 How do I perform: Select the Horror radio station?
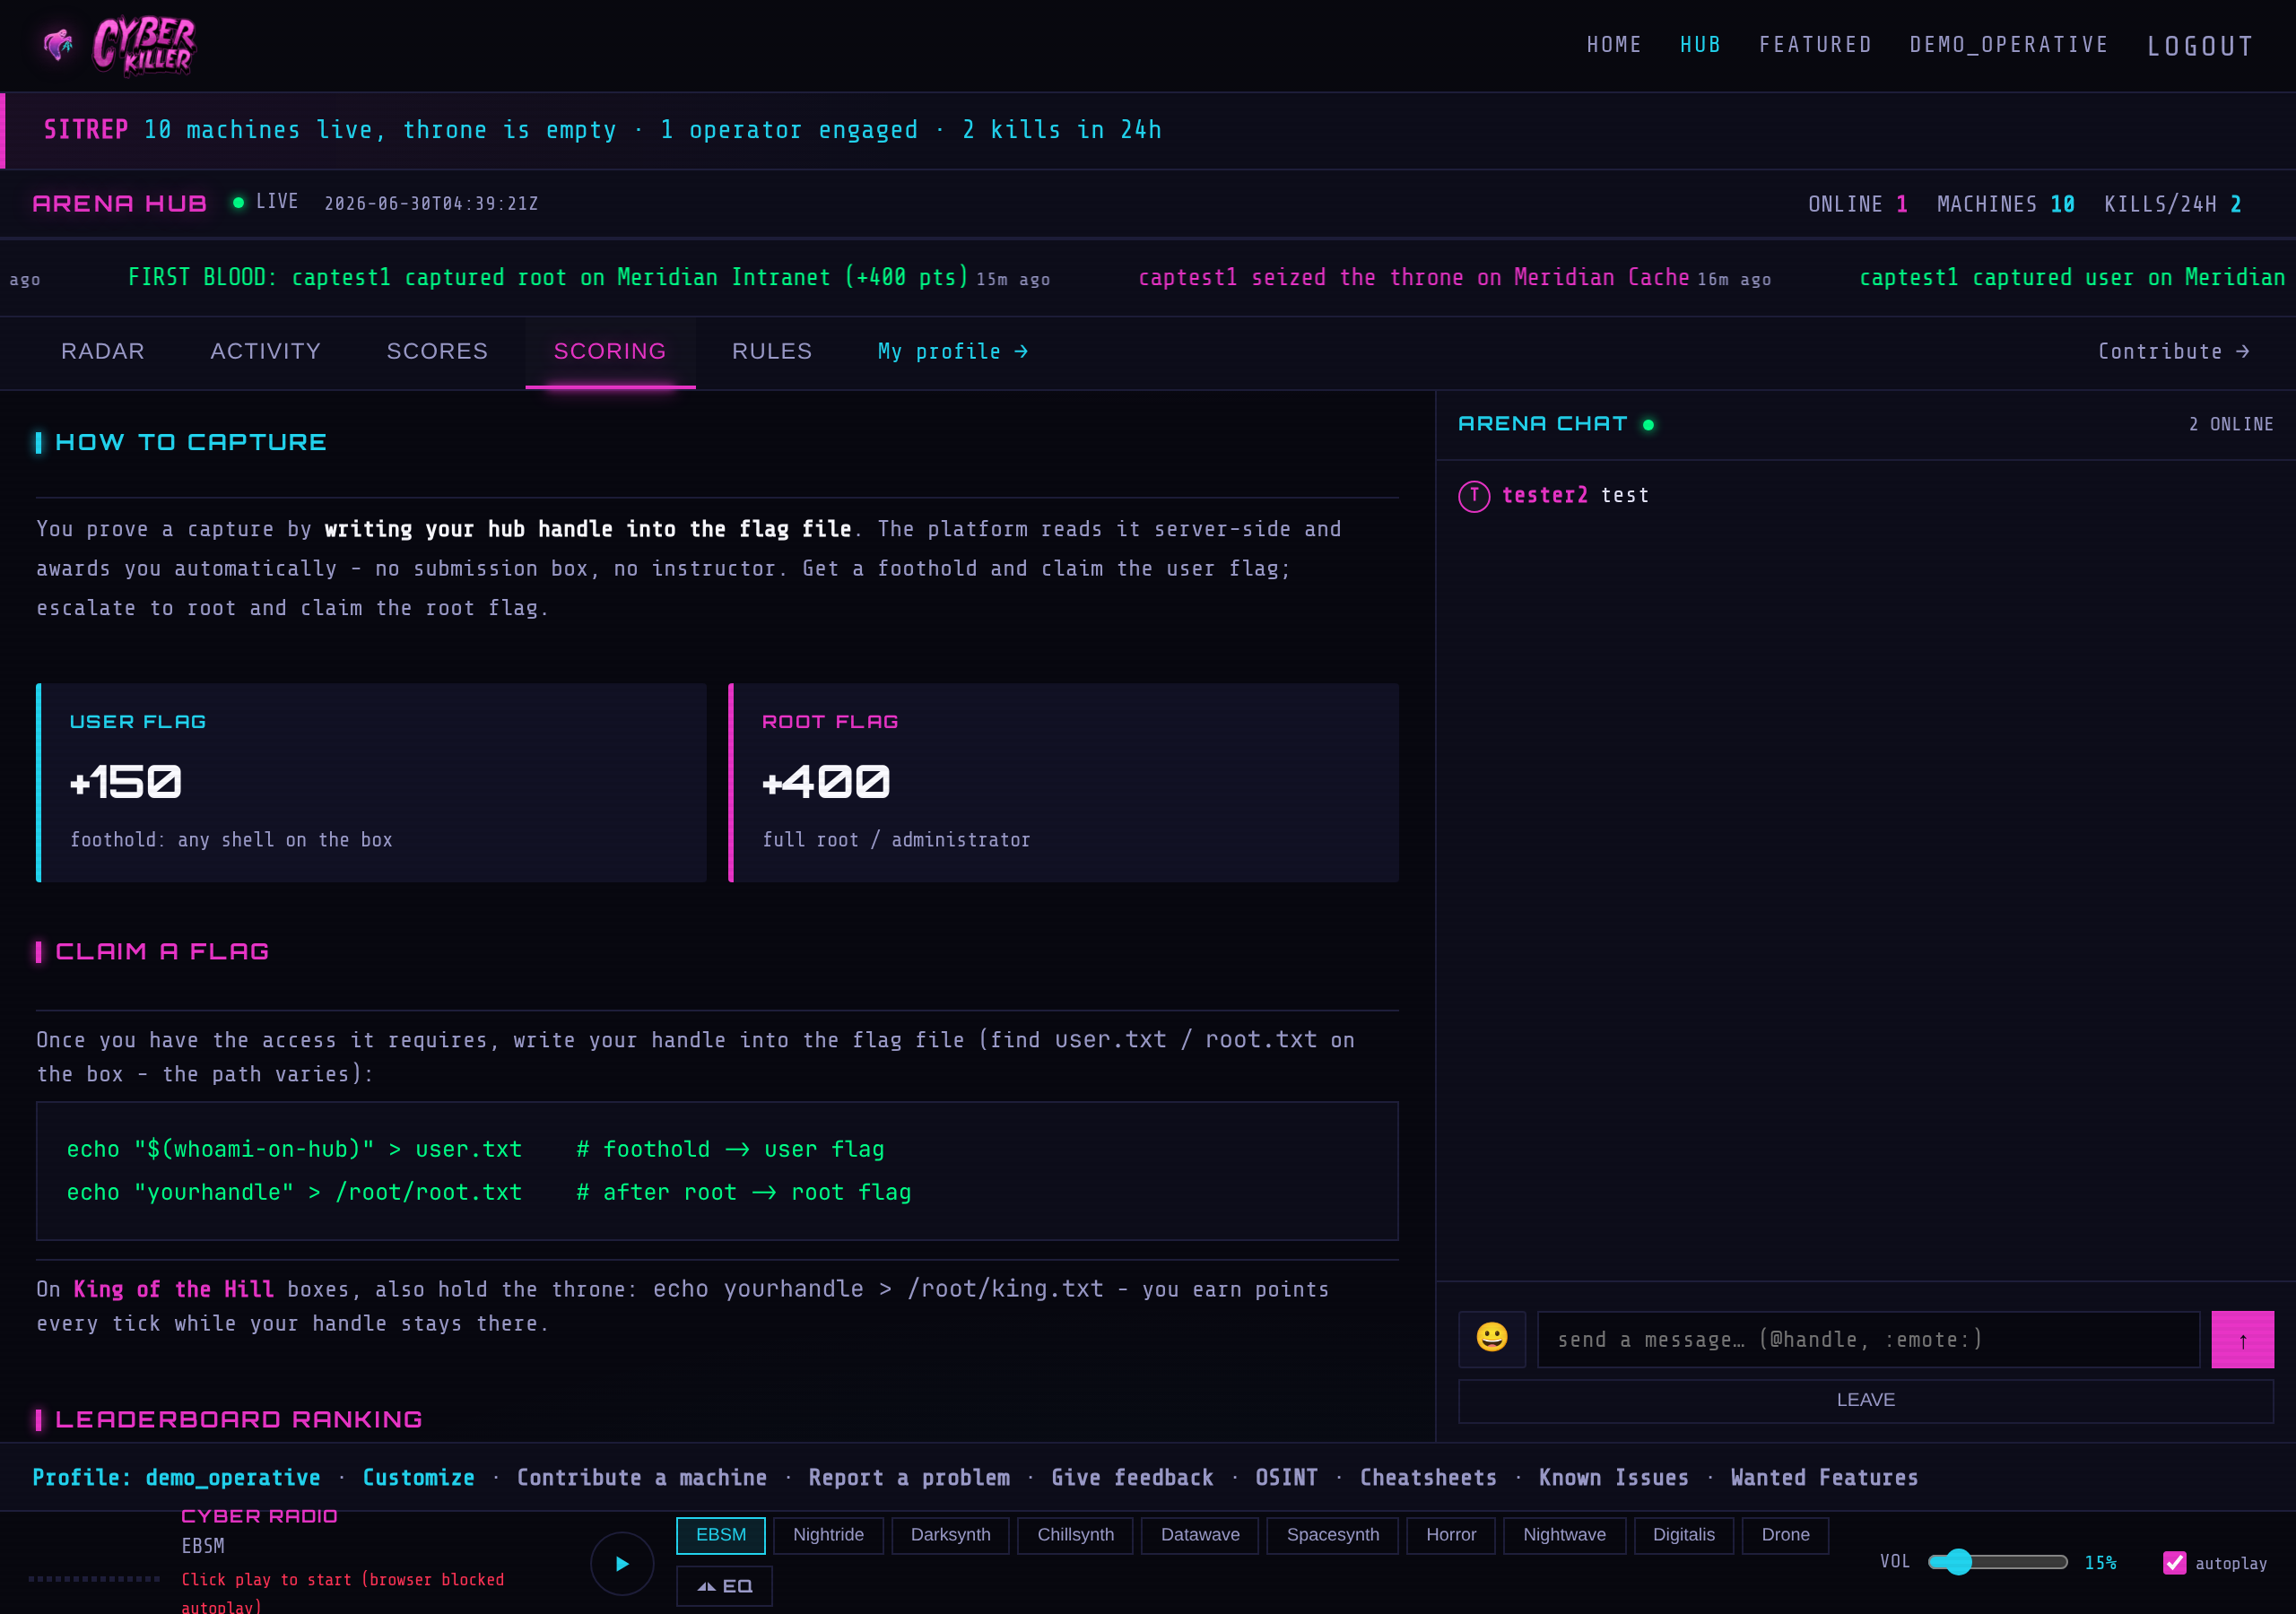[1451, 1535]
